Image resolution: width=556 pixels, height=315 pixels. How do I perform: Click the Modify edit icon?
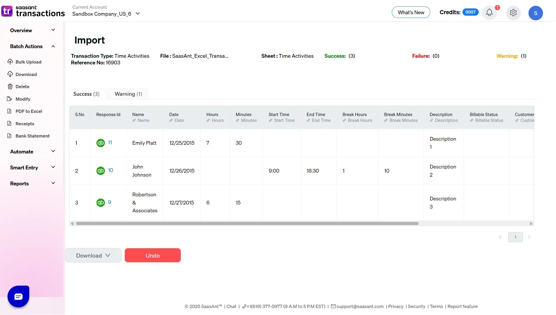[10, 99]
